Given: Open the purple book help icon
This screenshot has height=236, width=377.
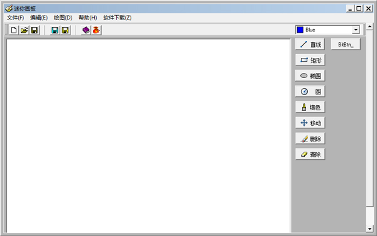Looking at the screenshot, I should 86,30.
